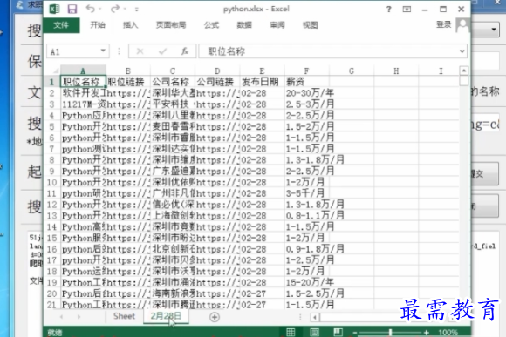Click the Save icon in quick access toolbar

(72, 9)
